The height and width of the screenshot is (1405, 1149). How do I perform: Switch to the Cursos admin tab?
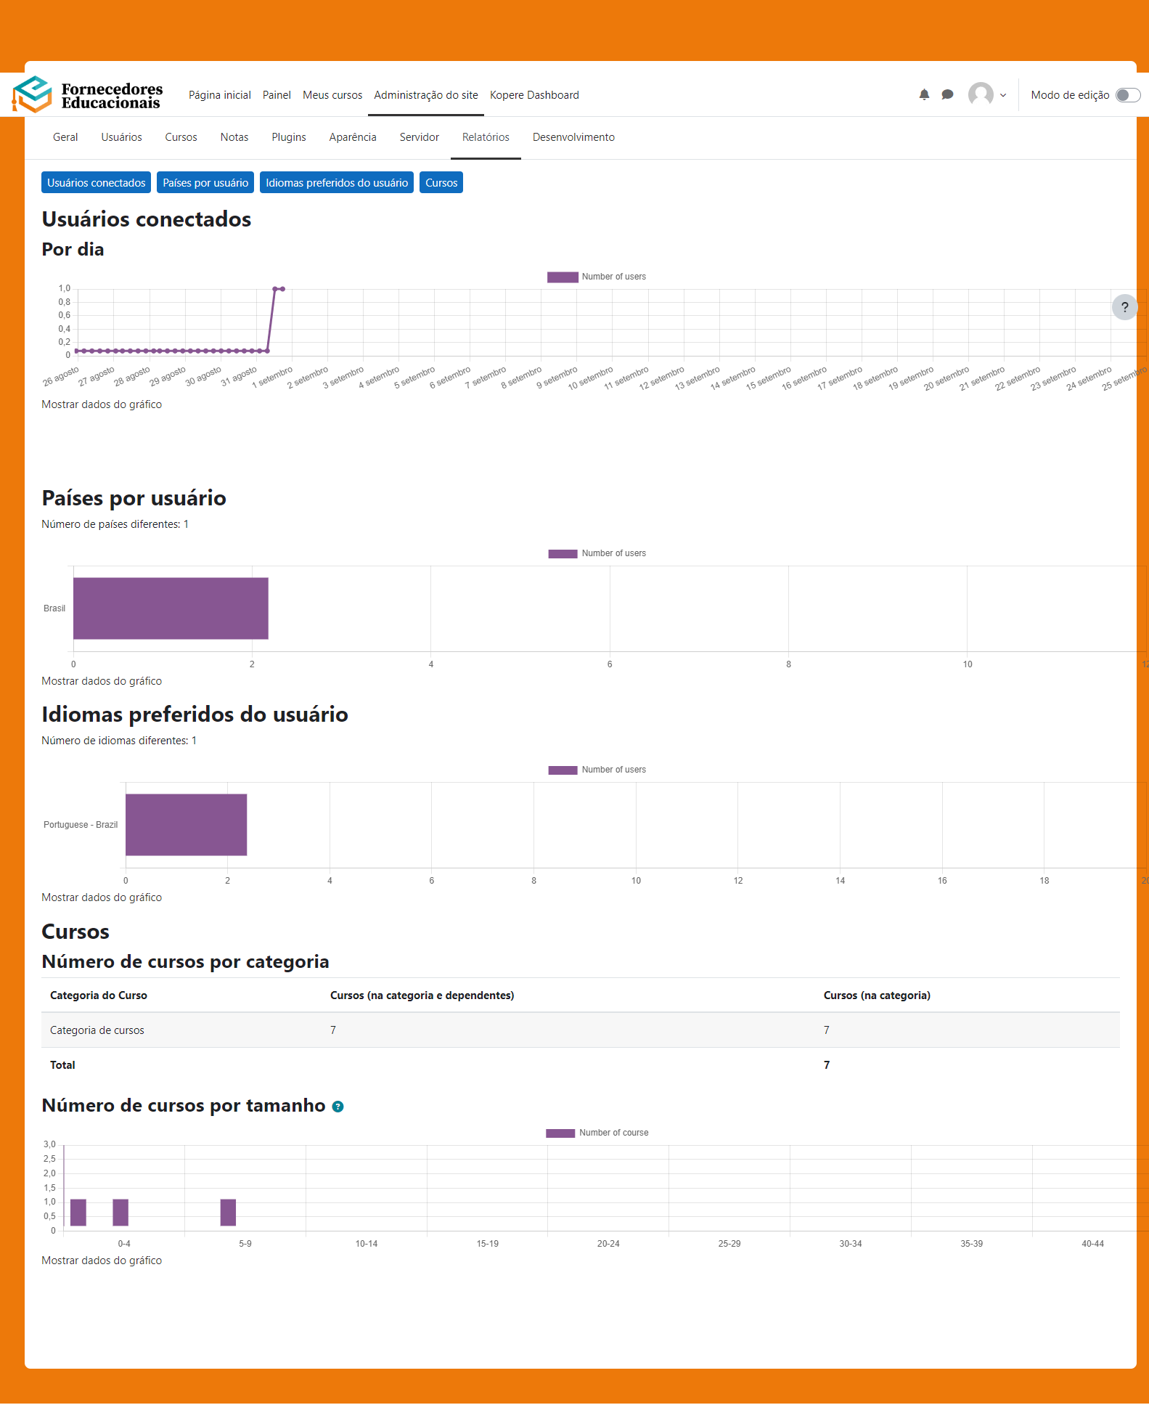(x=181, y=137)
